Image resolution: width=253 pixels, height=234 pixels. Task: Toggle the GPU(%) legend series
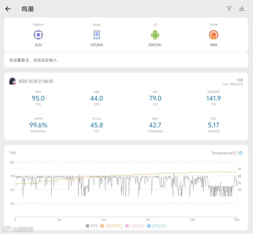pos(157,226)
